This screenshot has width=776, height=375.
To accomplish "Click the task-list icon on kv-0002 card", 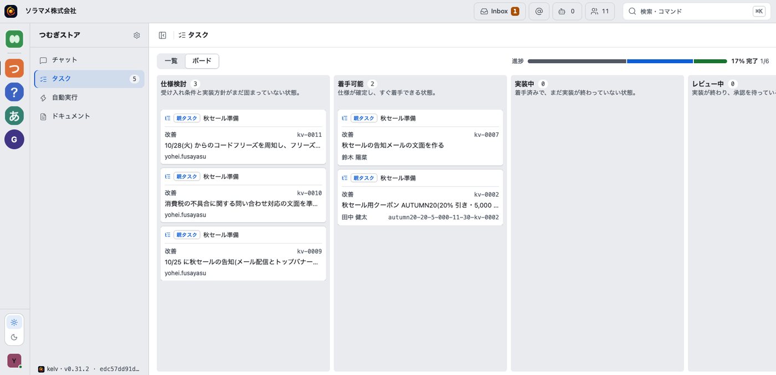I will (x=345, y=178).
